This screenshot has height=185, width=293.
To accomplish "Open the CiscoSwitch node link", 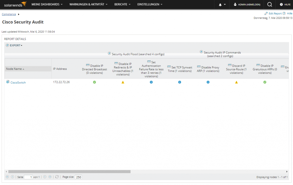I will (18, 83).
